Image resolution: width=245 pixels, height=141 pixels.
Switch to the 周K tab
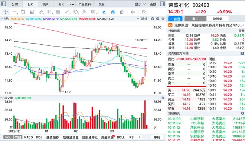click(46, 4)
